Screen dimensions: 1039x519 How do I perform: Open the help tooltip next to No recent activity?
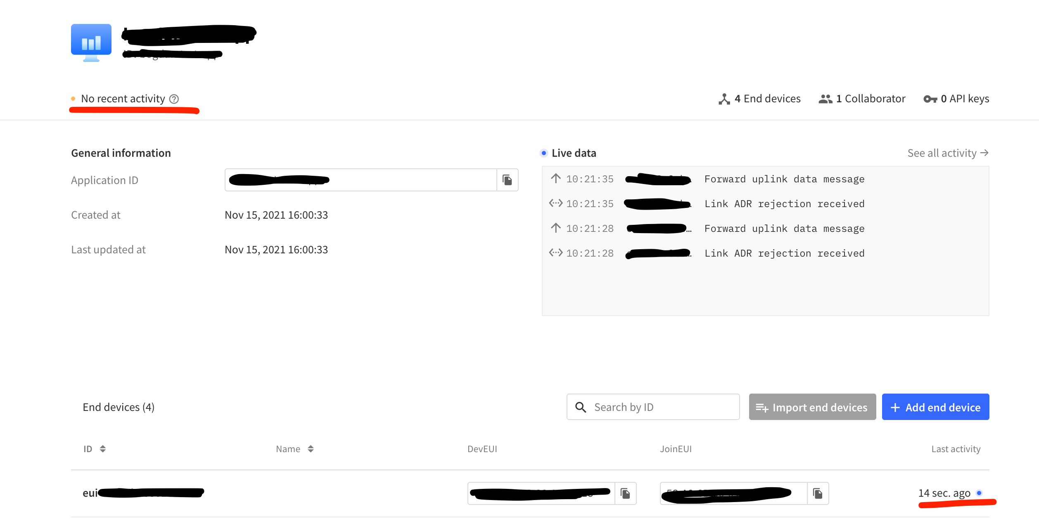pyautogui.click(x=174, y=99)
